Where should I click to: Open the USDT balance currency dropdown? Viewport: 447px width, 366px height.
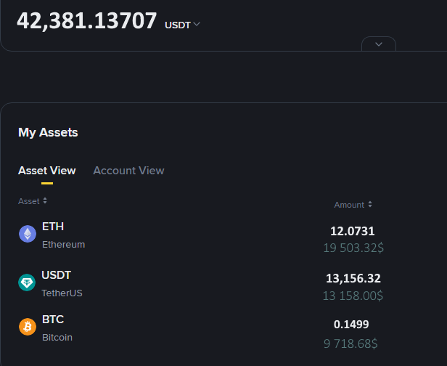point(182,25)
